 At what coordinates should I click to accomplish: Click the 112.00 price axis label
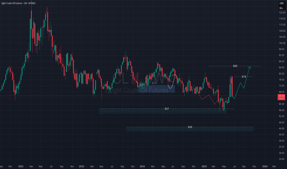pyautogui.click(x=282, y=25)
